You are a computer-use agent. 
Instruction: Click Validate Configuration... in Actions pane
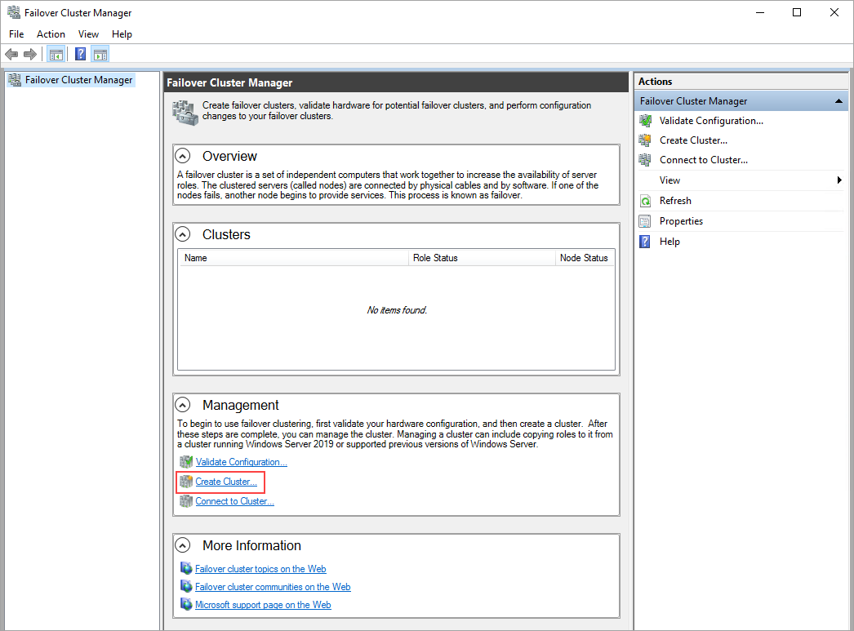point(711,121)
